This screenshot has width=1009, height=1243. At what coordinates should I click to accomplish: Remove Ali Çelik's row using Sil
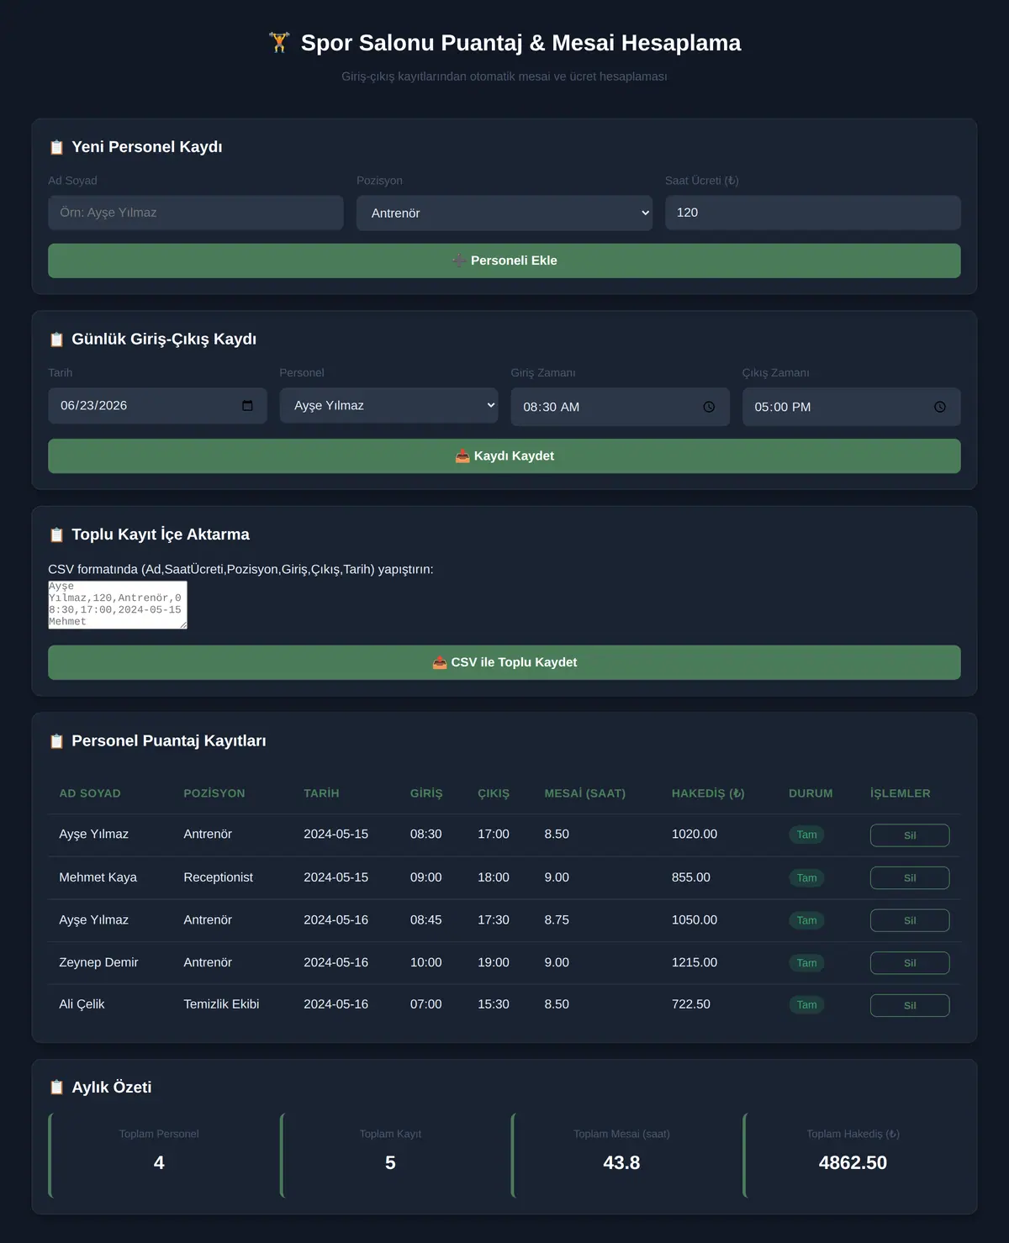click(910, 1005)
